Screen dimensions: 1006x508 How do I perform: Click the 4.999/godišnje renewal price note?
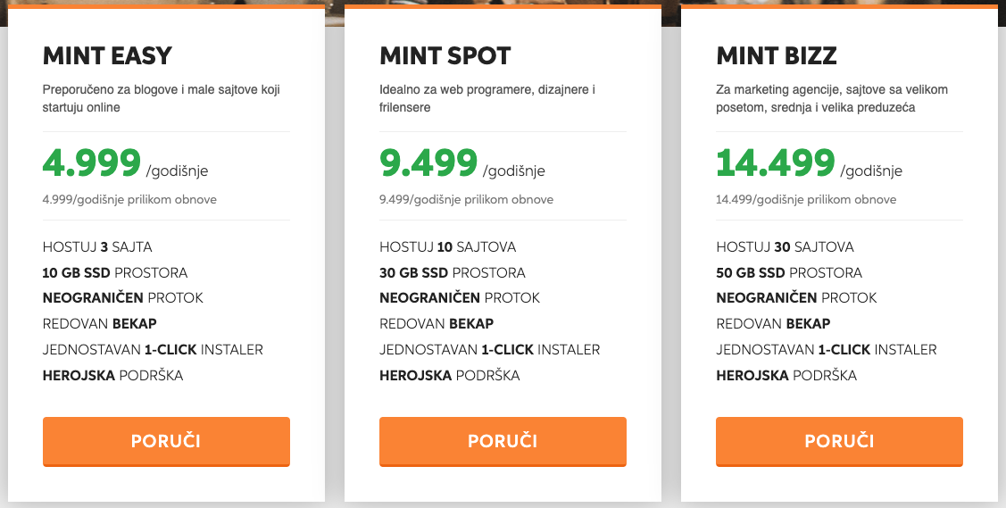point(129,199)
